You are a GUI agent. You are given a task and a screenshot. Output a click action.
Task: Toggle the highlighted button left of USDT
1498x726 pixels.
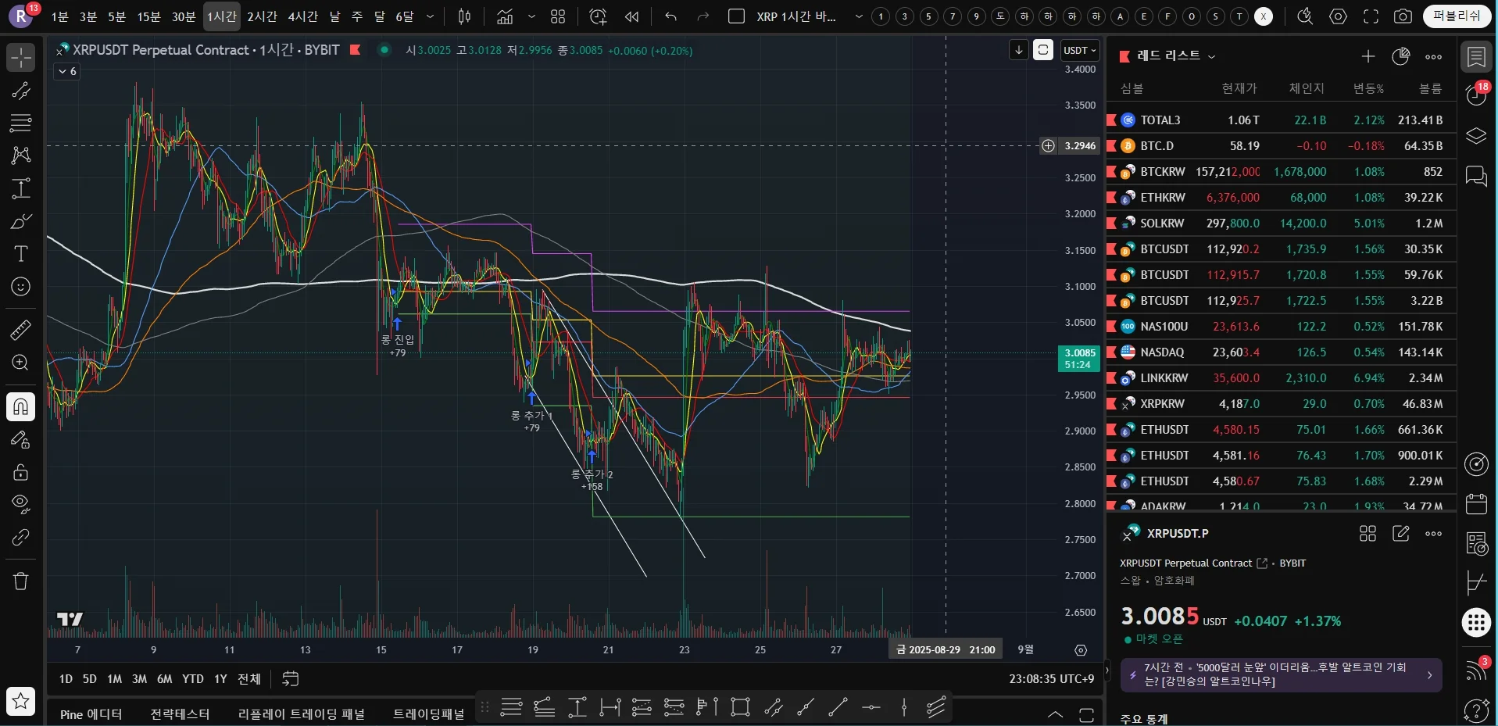(x=1043, y=50)
